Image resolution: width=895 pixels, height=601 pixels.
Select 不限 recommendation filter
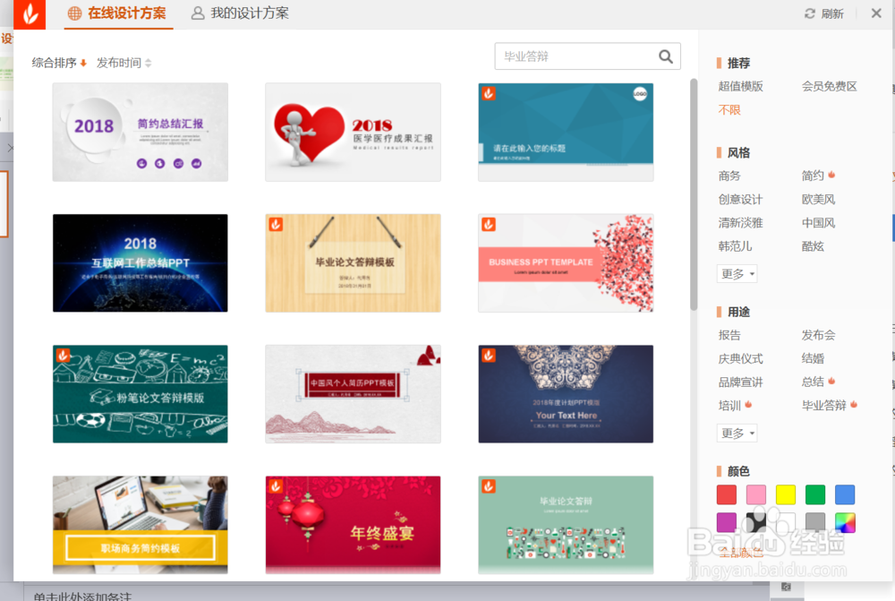tap(729, 109)
